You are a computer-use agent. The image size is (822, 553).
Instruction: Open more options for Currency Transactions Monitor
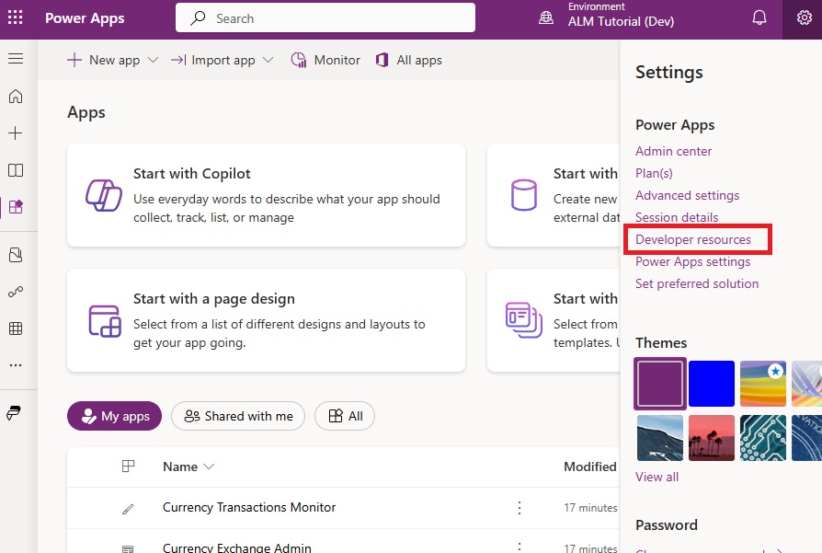click(519, 507)
